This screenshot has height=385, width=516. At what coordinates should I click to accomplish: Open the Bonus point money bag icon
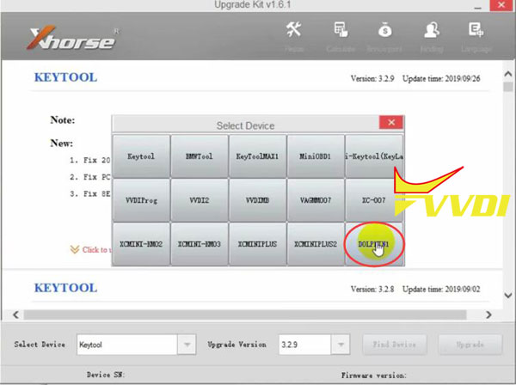[x=384, y=30]
